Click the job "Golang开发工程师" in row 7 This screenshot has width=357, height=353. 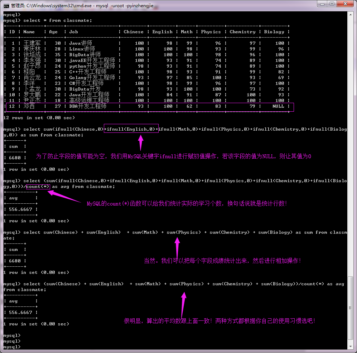tap(92, 77)
